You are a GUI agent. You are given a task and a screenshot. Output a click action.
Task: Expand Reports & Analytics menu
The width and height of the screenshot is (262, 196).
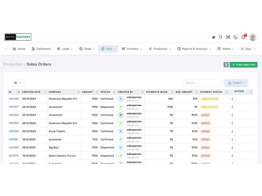click(x=194, y=49)
